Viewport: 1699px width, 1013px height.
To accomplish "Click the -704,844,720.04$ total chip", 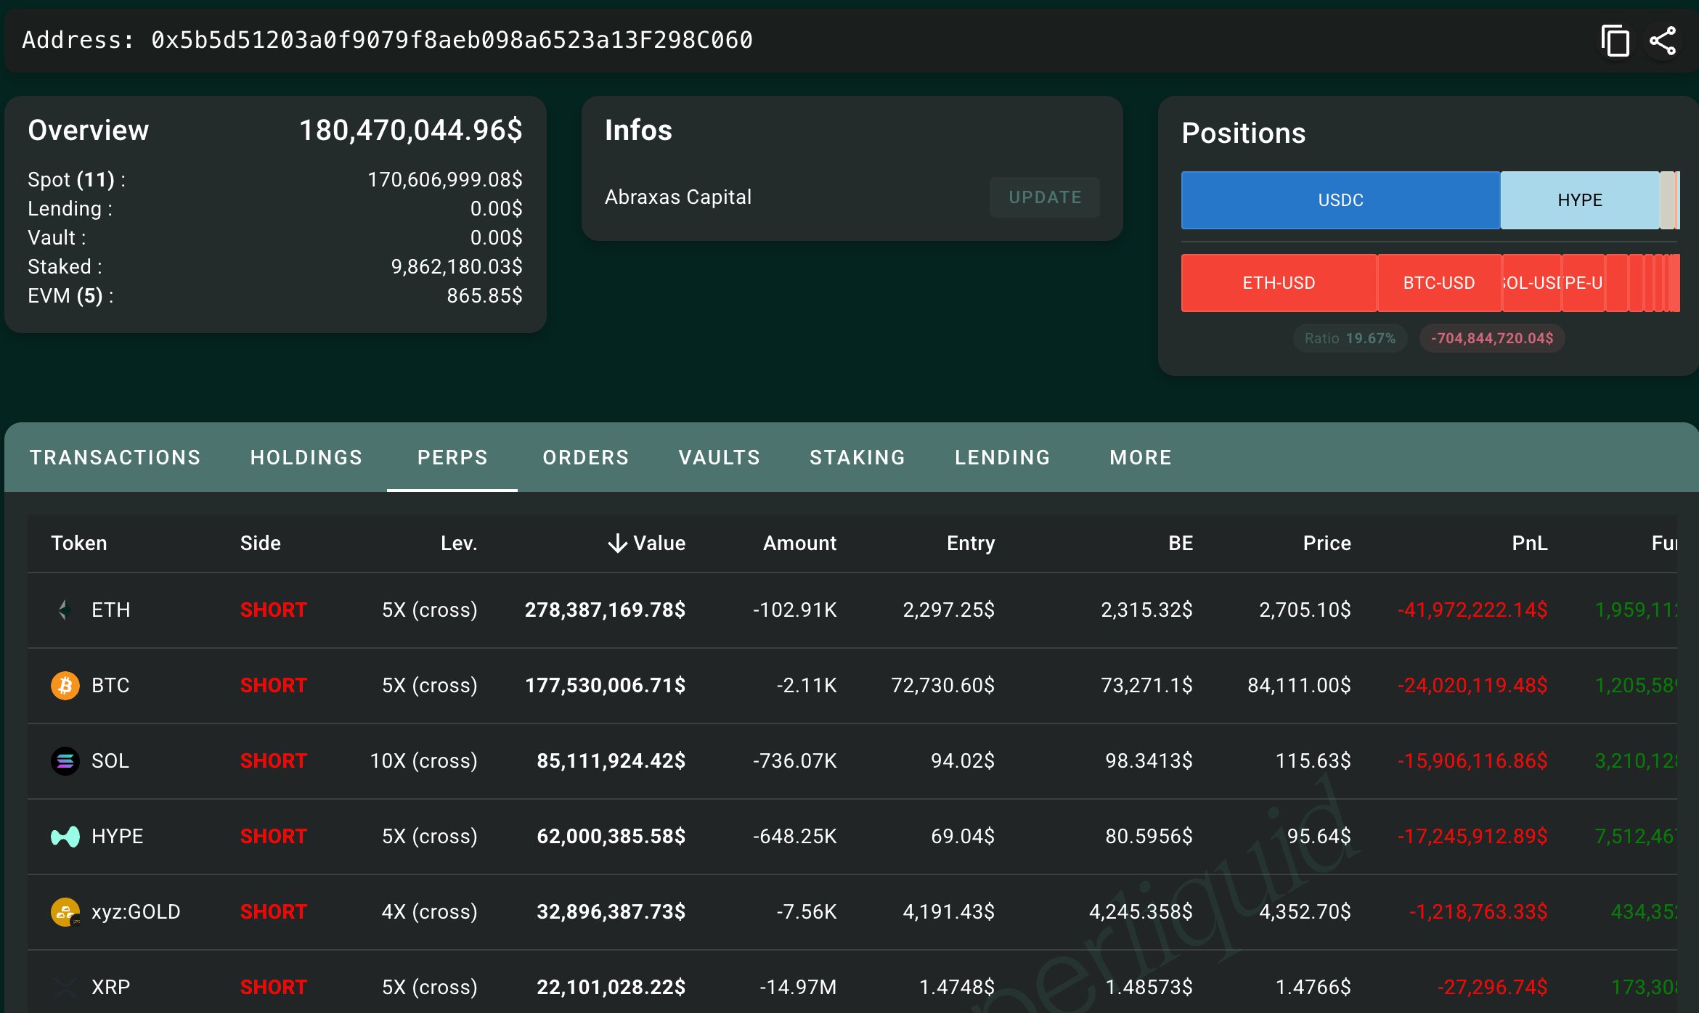I will pos(1492,338).
